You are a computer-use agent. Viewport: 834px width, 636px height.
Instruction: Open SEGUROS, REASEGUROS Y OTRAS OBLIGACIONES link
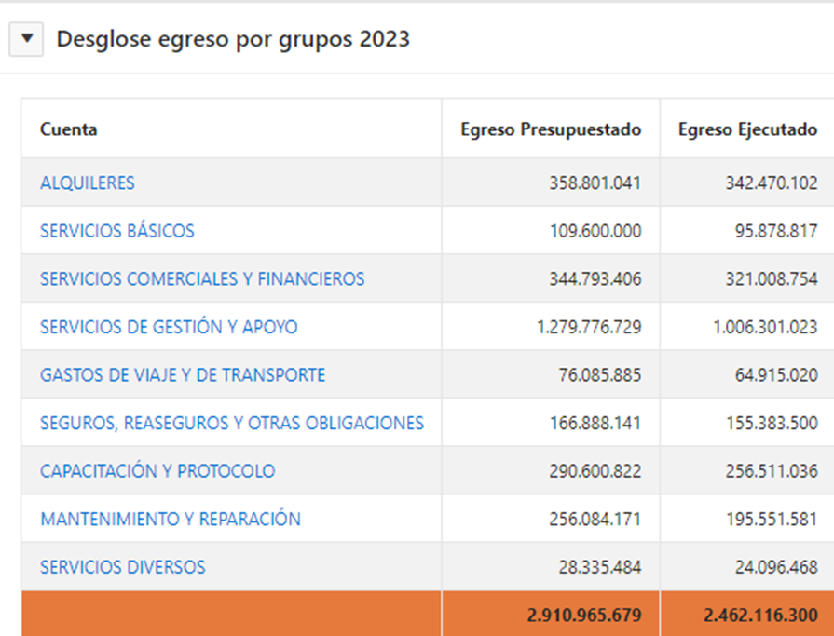point(232,423)
